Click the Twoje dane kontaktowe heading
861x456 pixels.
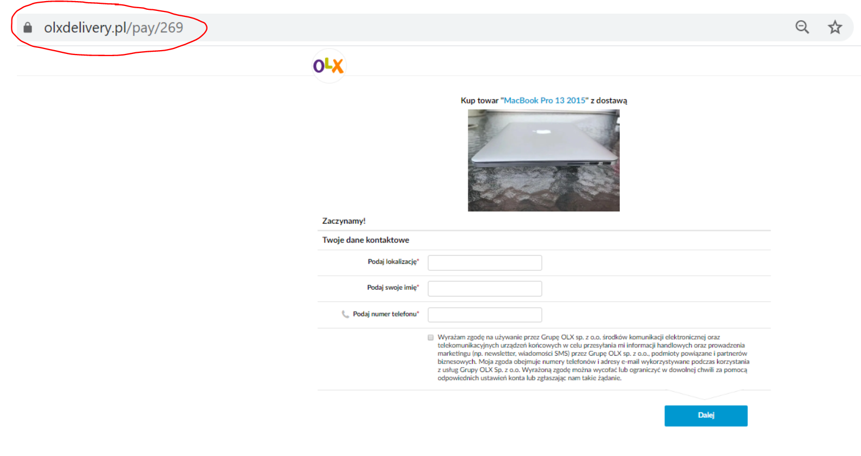coord(365,240)
